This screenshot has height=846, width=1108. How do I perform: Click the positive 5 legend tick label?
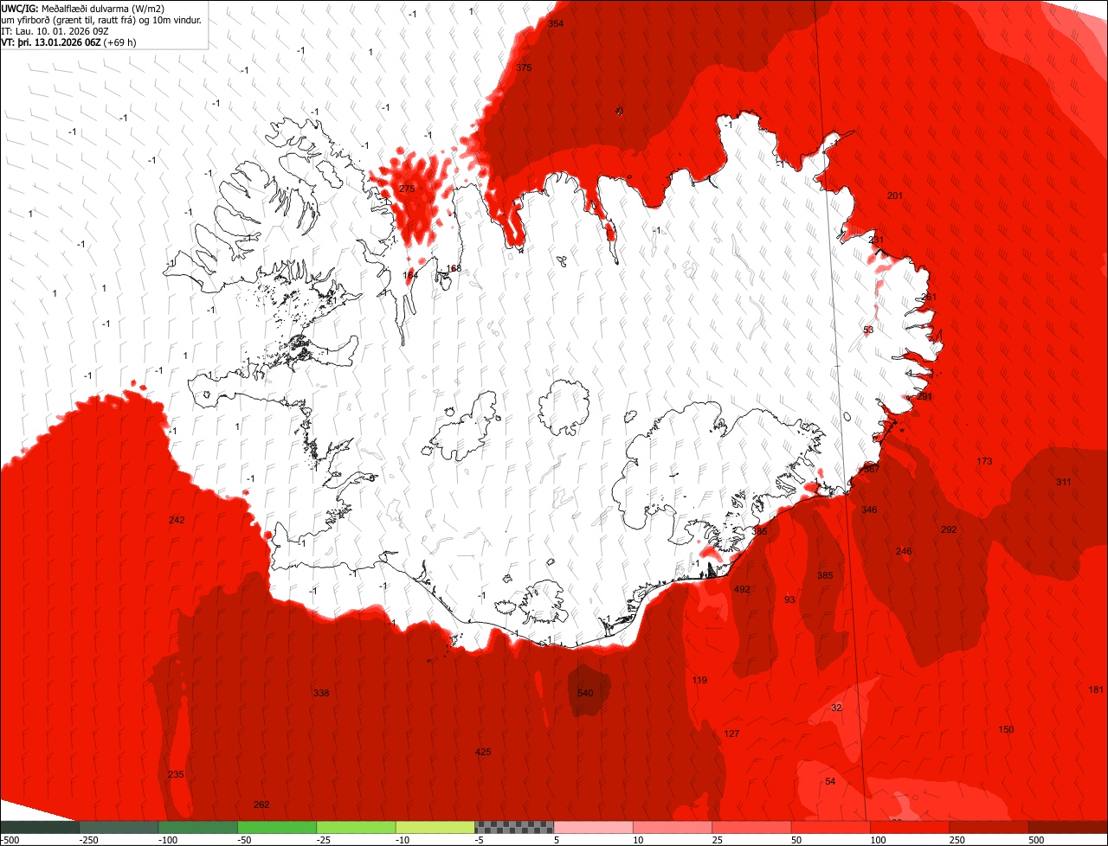point(557,840)
